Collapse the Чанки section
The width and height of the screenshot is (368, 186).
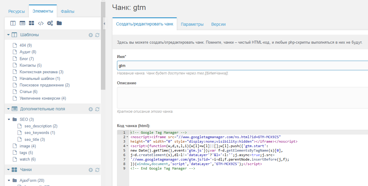8,170
